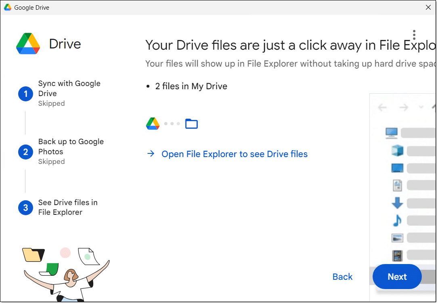Click the arrow before Open File Explorer
Image resolution: width=438 pixels, height=304 pixels.
(x=151, y=154)
